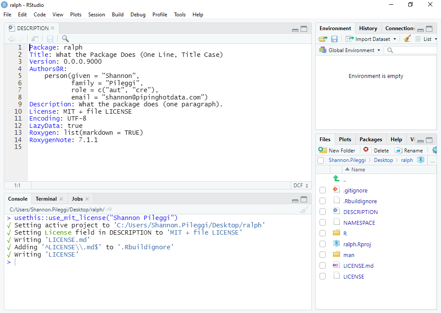Save workspace in the Environment pane
This screenshot has height=313, width=441.
[x=334, y=39]
